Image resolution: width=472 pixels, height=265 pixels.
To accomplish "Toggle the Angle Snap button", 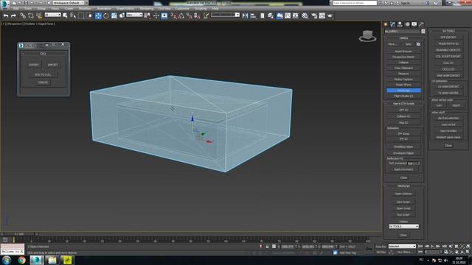I will [181, 15].
